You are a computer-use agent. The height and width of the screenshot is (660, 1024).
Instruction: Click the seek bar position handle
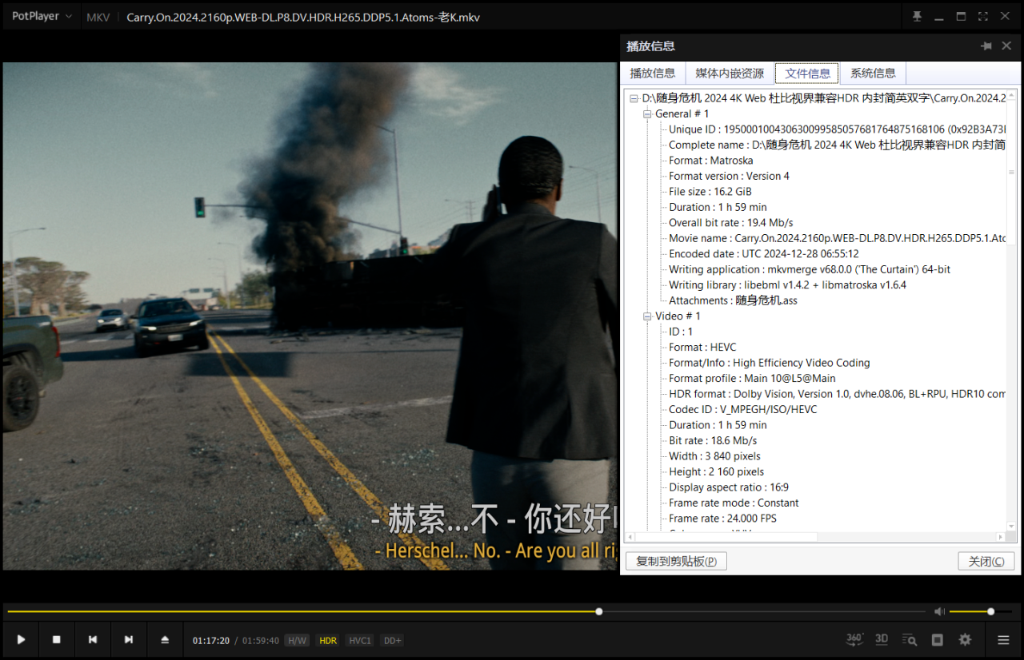tap(599, 612)
